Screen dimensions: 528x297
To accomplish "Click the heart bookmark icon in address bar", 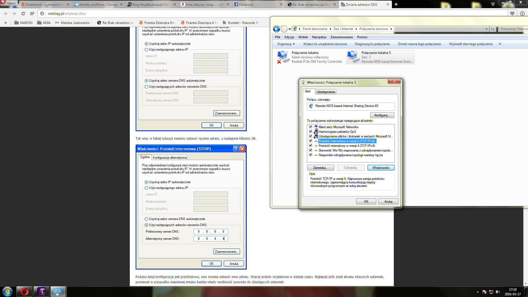I will pos(512,13).
